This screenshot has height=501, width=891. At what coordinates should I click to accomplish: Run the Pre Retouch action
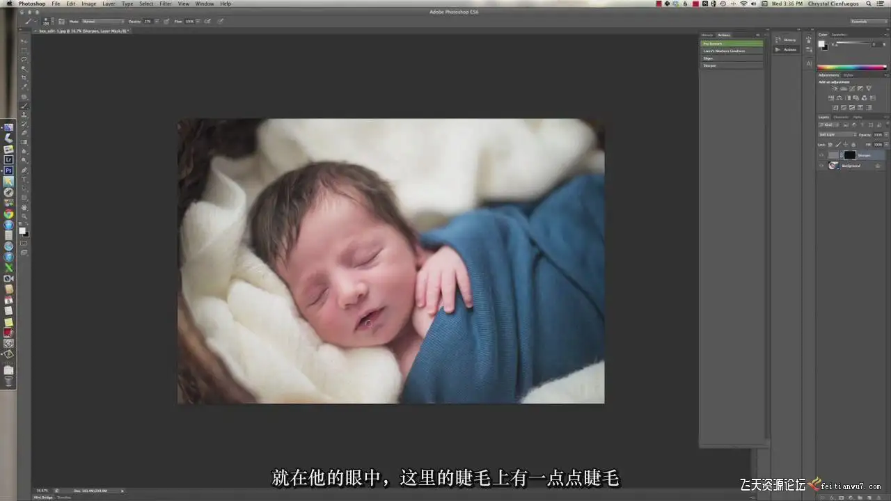[x=732, y=44]
